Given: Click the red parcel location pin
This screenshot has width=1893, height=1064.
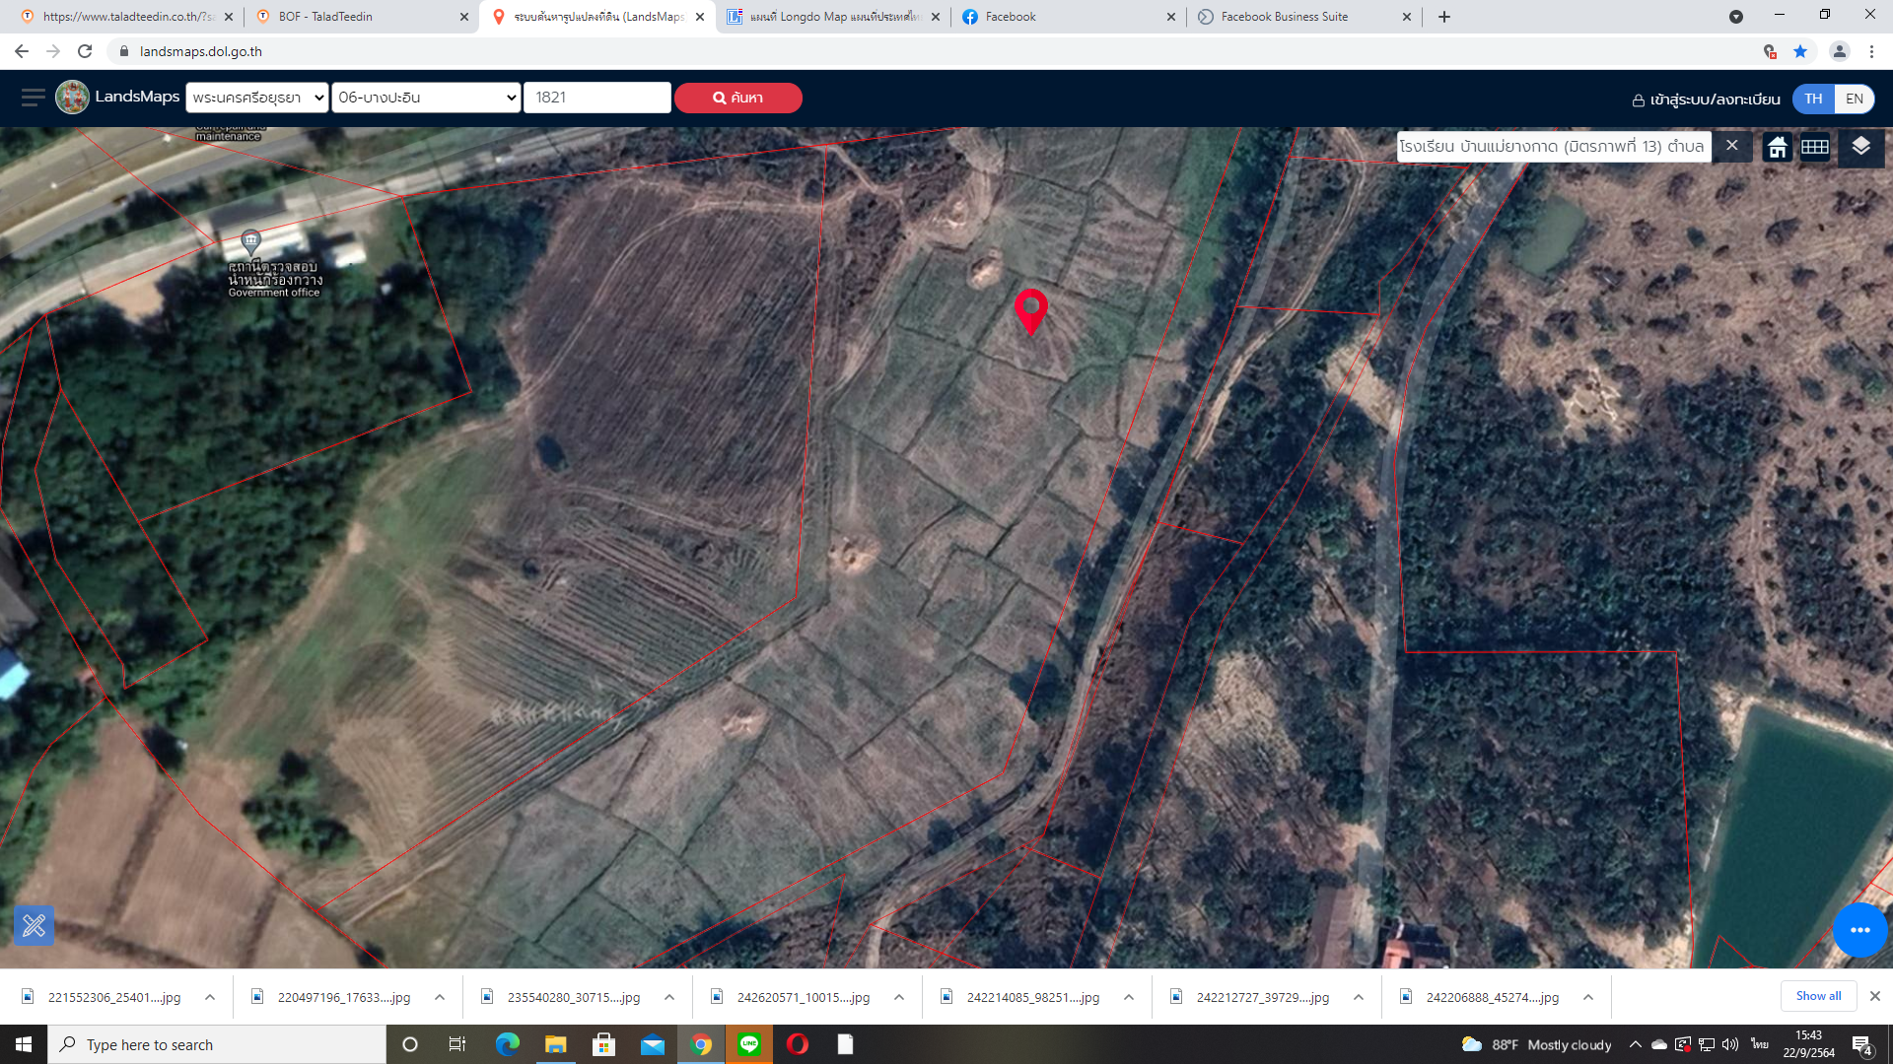Looking at the screenshot, I should [x=1031, y=311].
